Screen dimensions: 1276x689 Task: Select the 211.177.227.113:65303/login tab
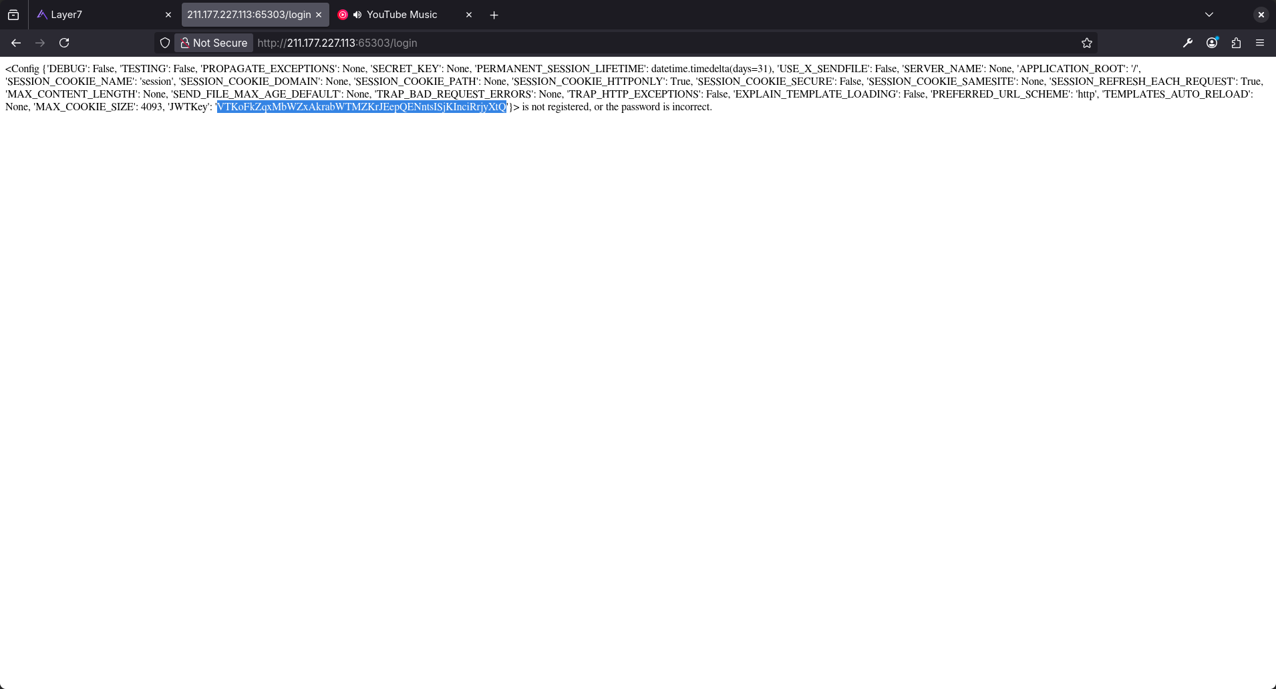(x=255, y=15)
